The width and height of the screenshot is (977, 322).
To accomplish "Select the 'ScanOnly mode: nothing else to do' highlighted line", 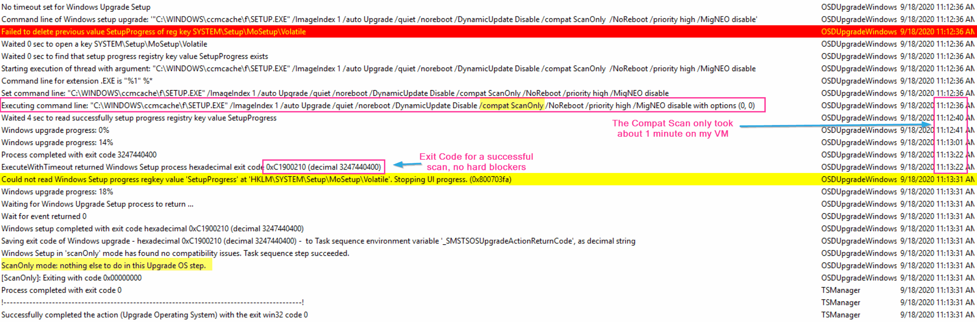I will point(103,266).
